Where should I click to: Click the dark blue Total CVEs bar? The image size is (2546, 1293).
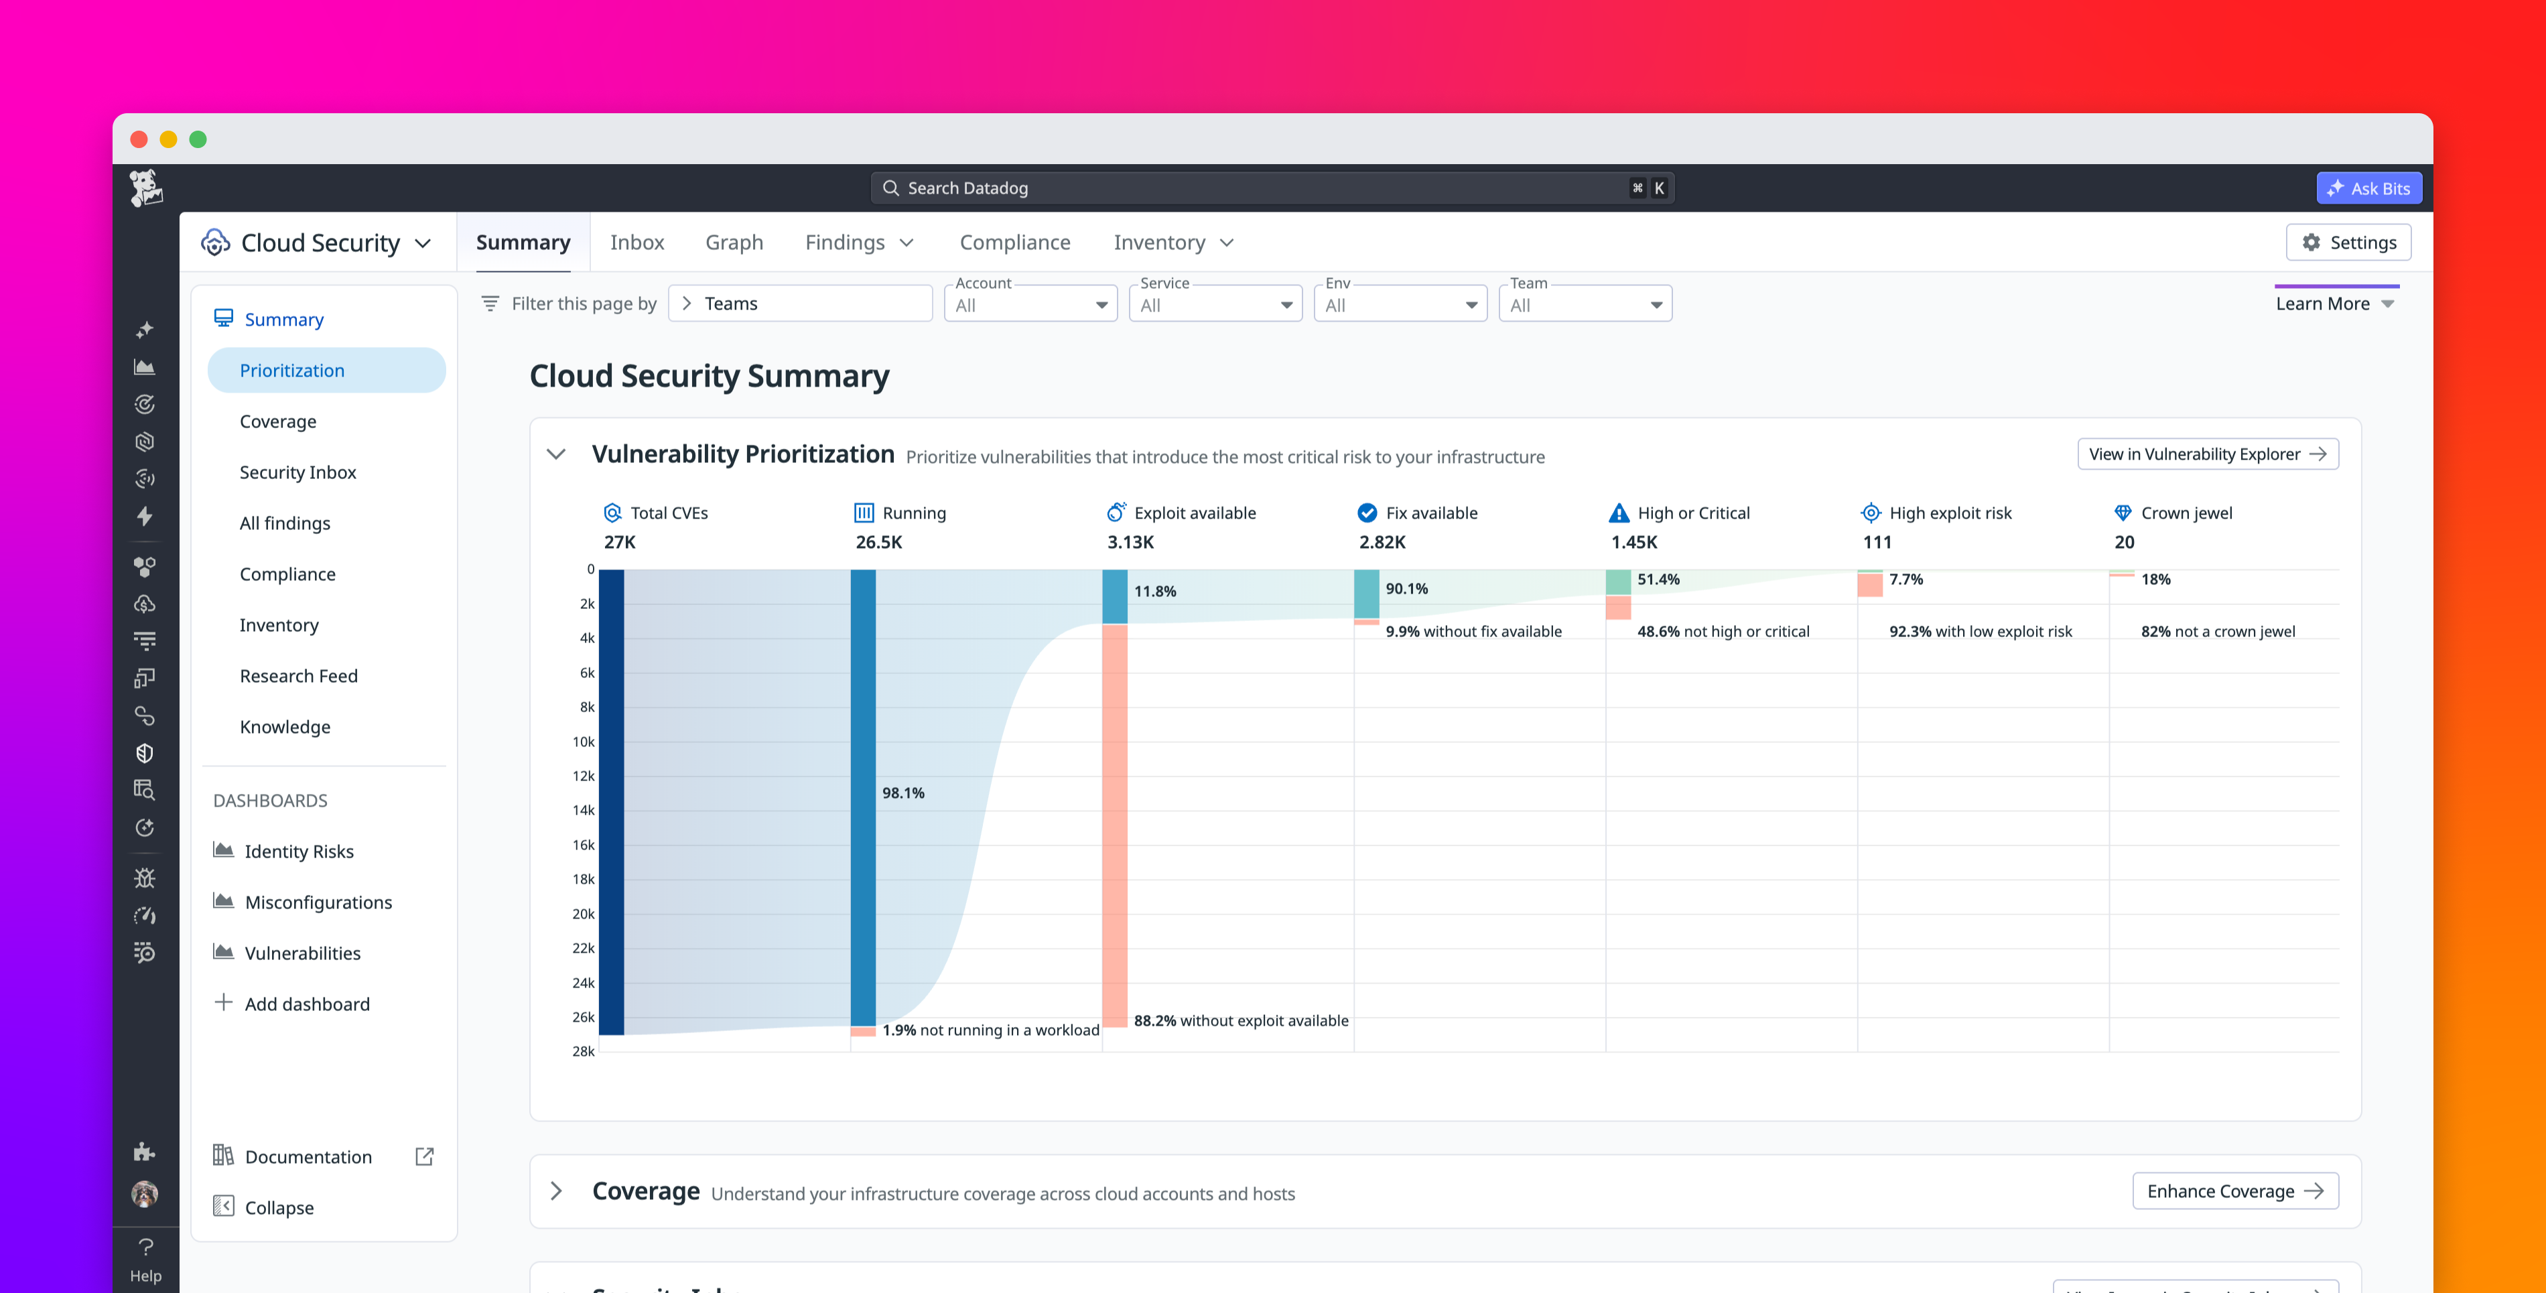611,803
